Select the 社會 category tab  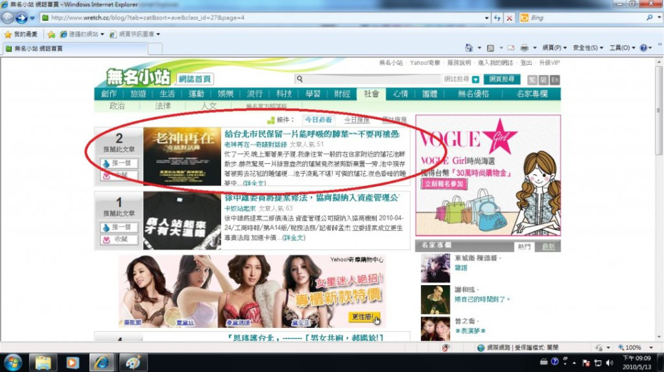tap(371, 94)
